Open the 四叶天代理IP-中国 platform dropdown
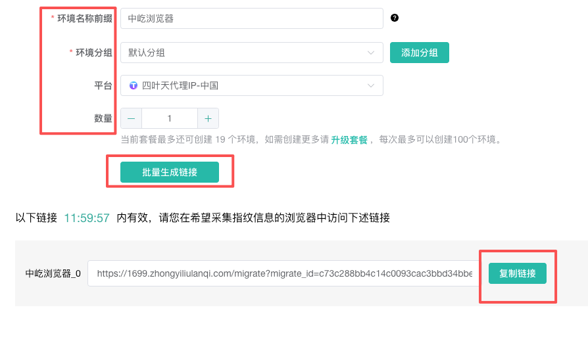588x343 pixels. point(250,85)
